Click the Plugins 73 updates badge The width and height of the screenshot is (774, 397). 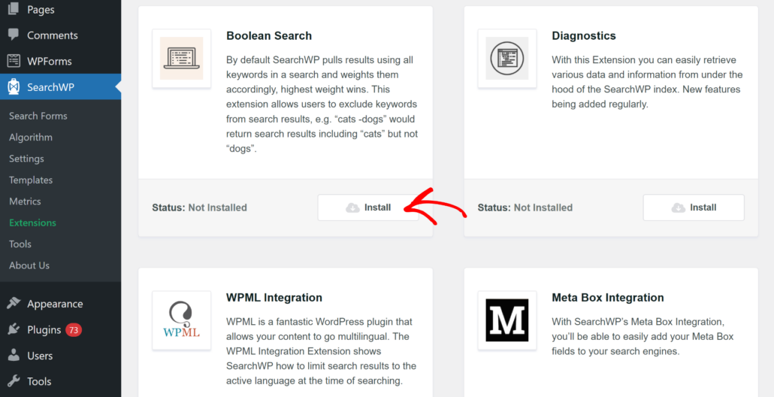[x=74, y=330]
